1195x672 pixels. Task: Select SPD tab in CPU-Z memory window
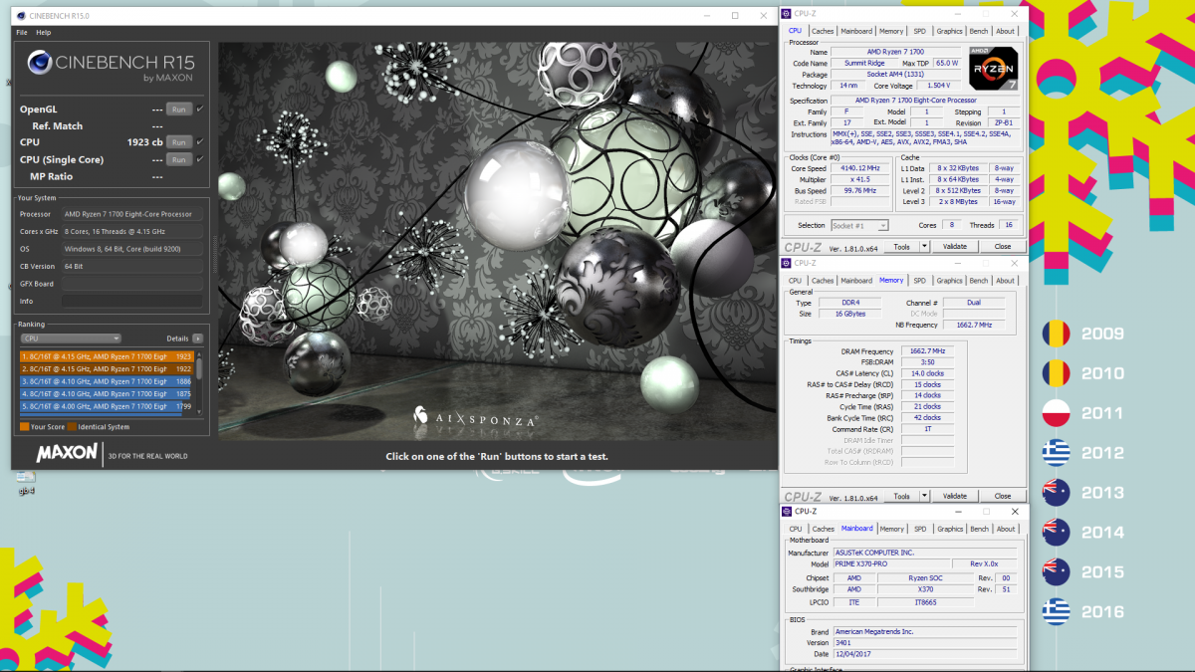coord(919,281)
